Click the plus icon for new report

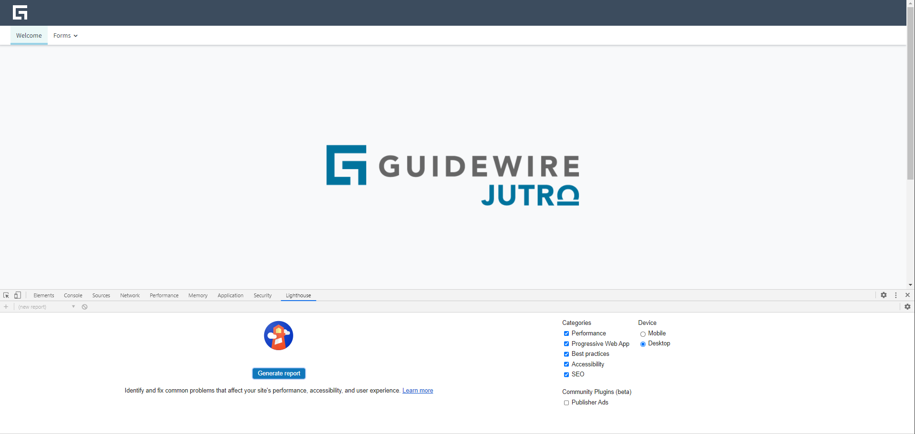tap(6, 307)
